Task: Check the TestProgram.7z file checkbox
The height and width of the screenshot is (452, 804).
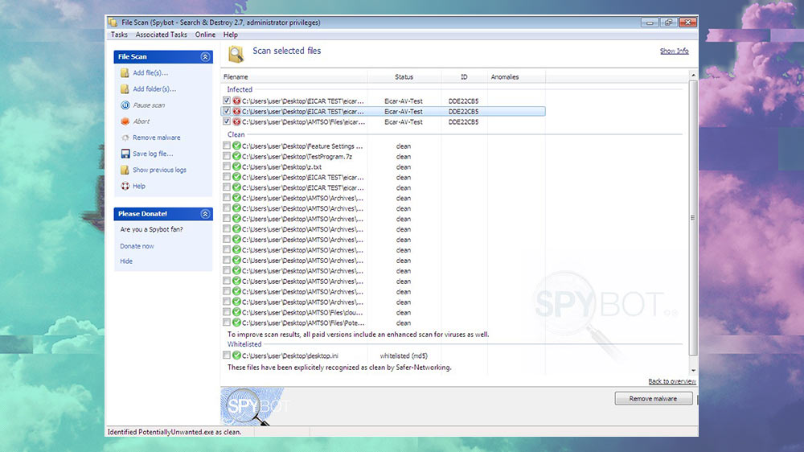Action: pos(227,156)
